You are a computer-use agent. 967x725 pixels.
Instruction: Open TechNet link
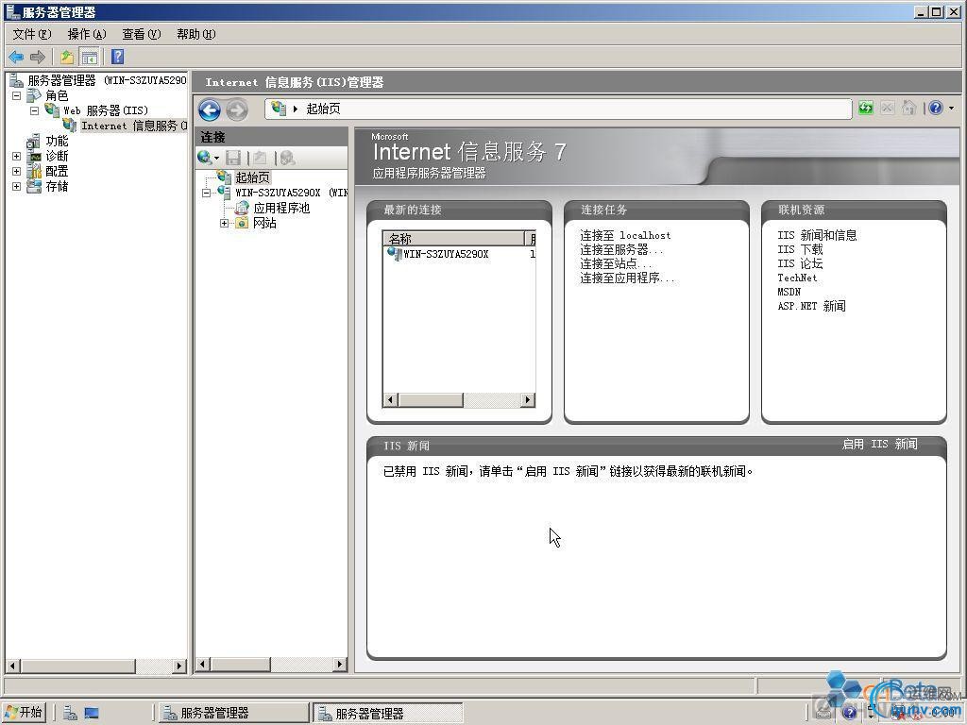point(797,278)
